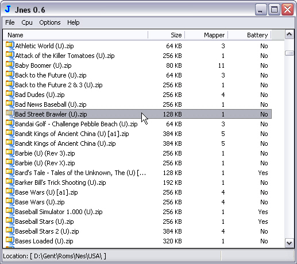Click mapper value 11 in Baby Boomer row

pos(221,65)
